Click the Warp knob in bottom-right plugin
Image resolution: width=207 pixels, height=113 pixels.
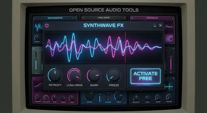pos(158,97)
